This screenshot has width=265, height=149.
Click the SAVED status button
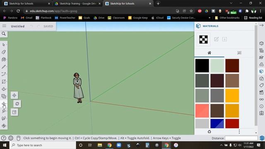click(48, 26)
